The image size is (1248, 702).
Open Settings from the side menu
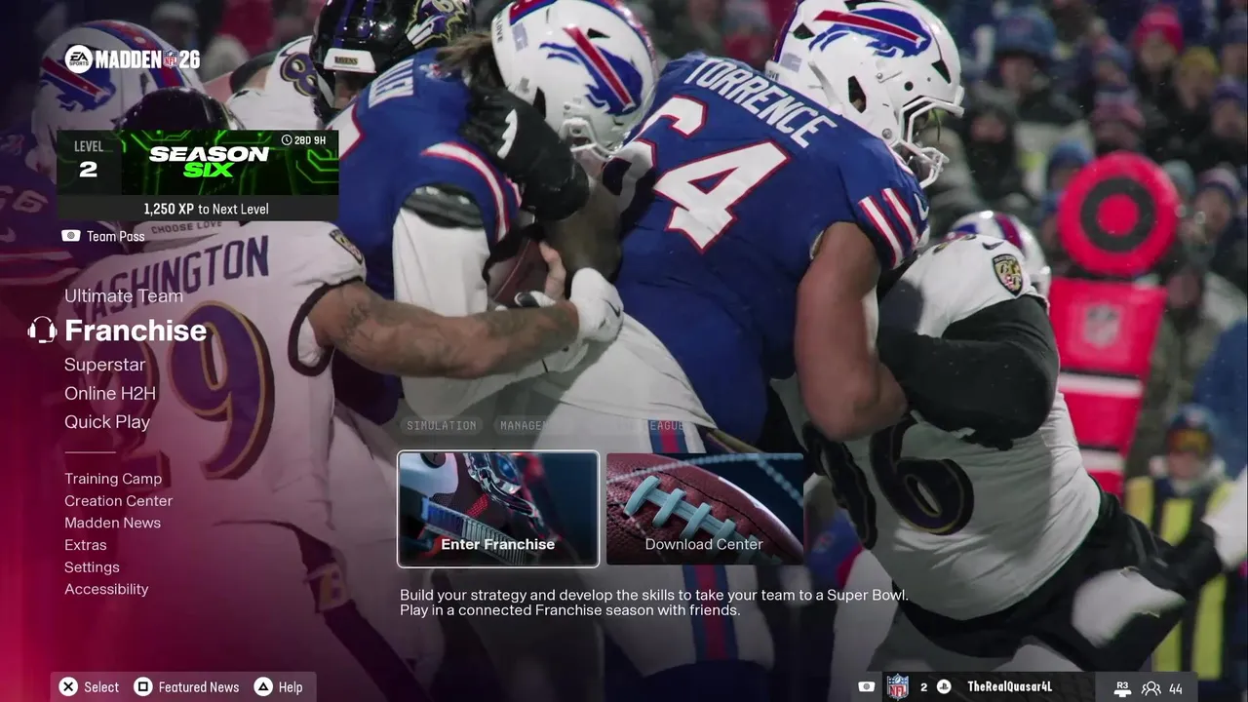point(92,567)
